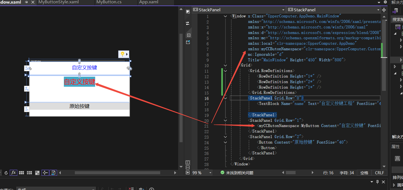This screenshot has height=190, width=403.
Task: Click the designer horizontal scrollbar thumb
Action: [118, 173]
